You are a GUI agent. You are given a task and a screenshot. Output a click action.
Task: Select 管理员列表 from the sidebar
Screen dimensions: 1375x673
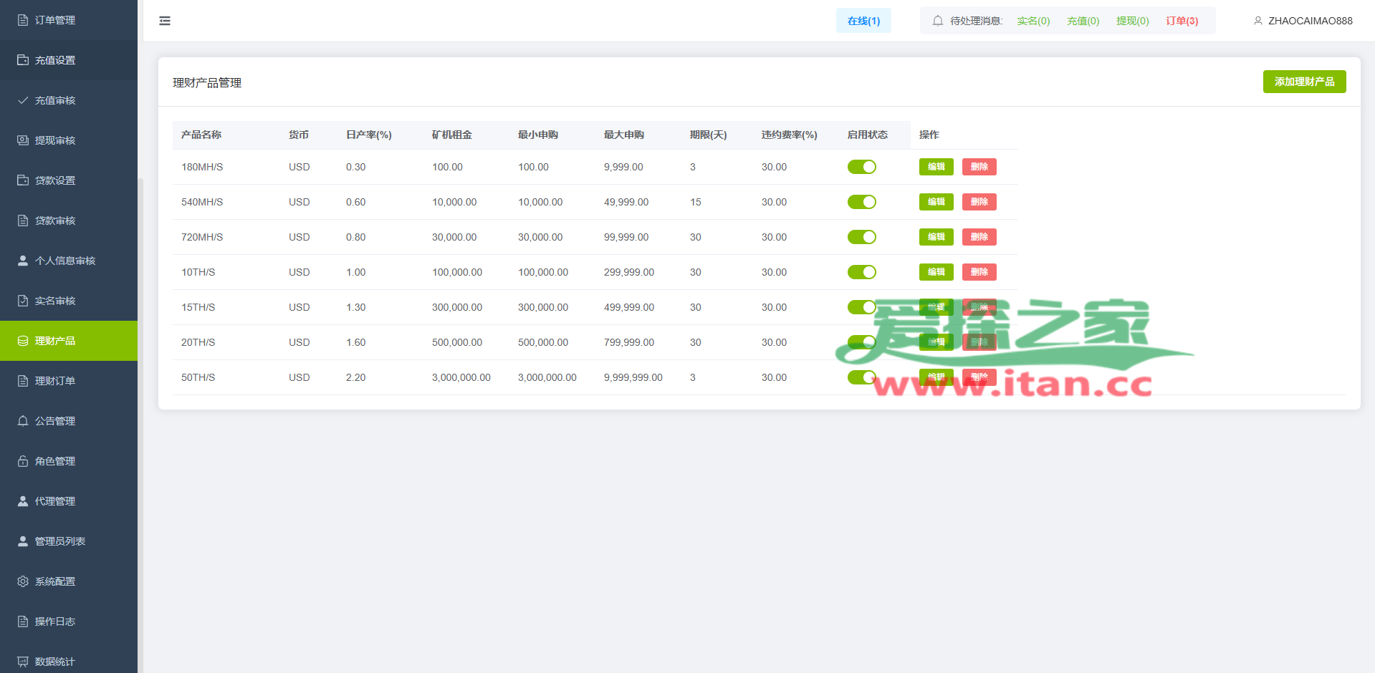coord(60,541)
